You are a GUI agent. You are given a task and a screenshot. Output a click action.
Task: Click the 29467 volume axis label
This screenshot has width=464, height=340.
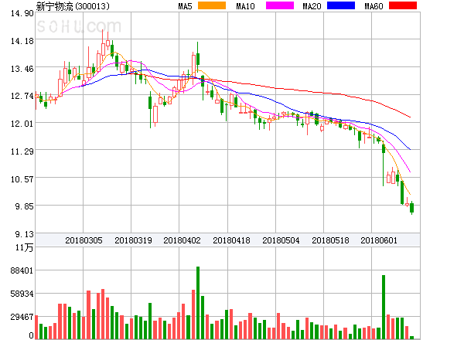click(x=22, y=317)
